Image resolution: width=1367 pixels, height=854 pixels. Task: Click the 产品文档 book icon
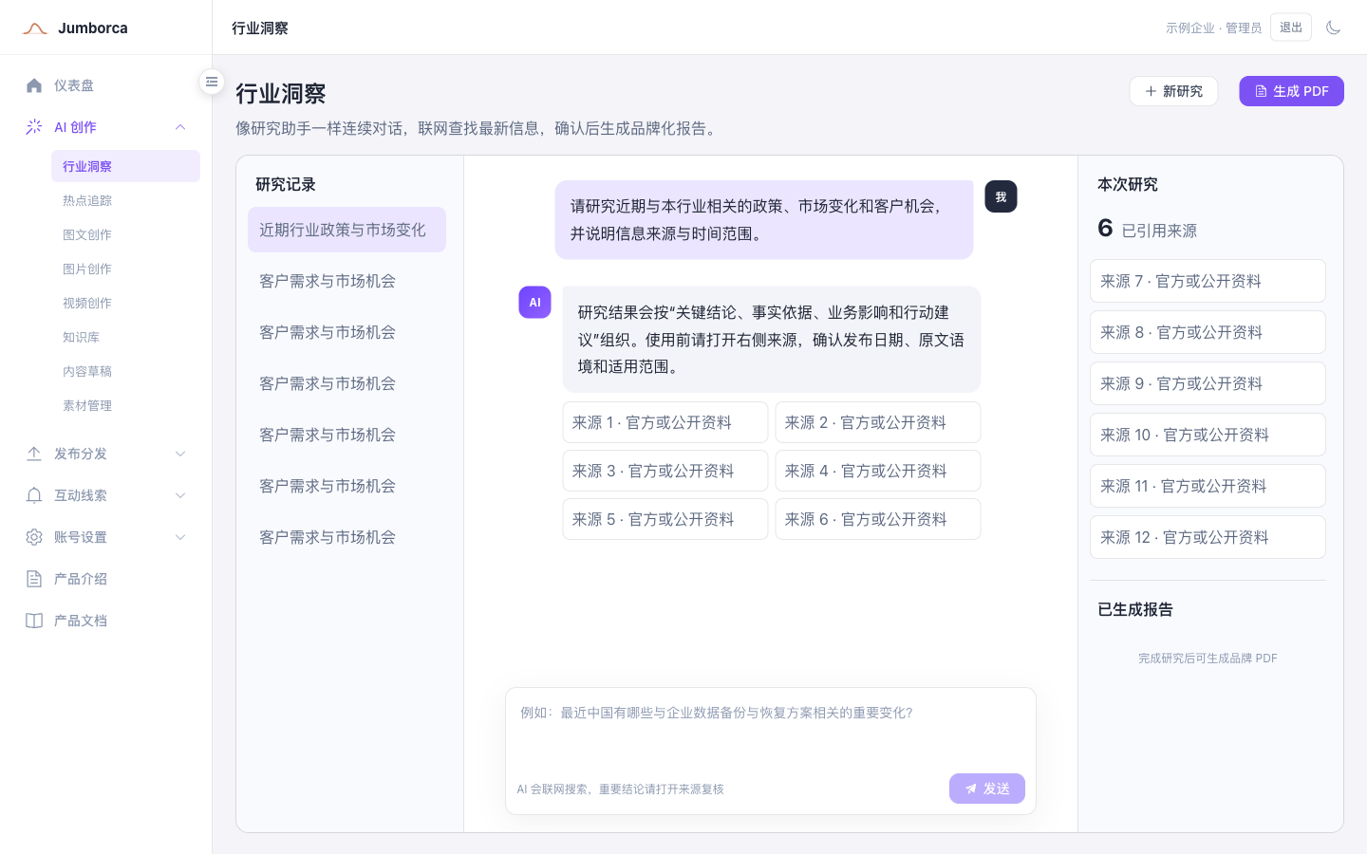click(34, 621)
